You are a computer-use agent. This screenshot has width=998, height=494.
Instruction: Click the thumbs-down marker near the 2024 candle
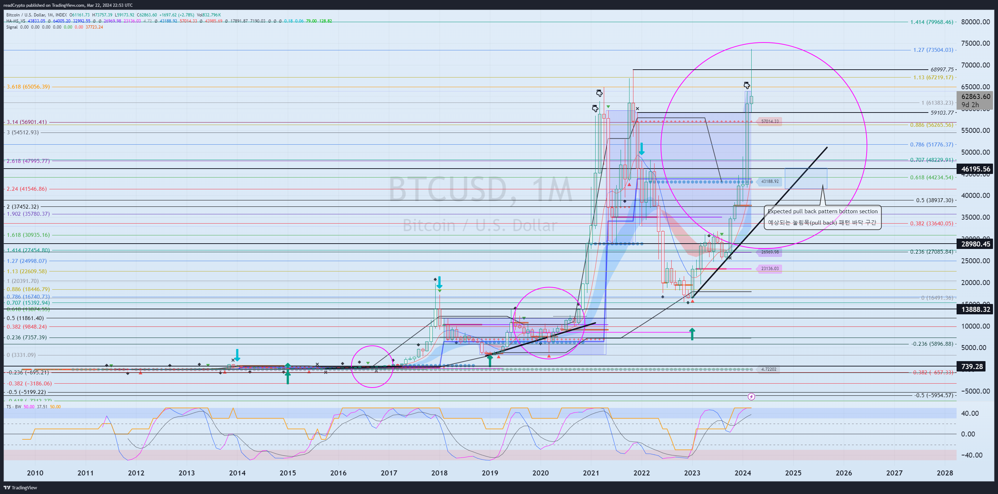pyautogui.click(x=747, y=85)
